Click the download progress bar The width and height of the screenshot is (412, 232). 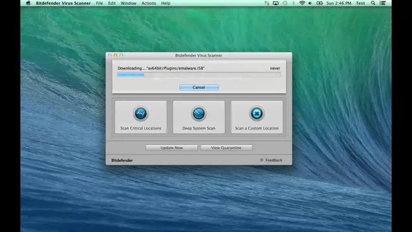198,74
